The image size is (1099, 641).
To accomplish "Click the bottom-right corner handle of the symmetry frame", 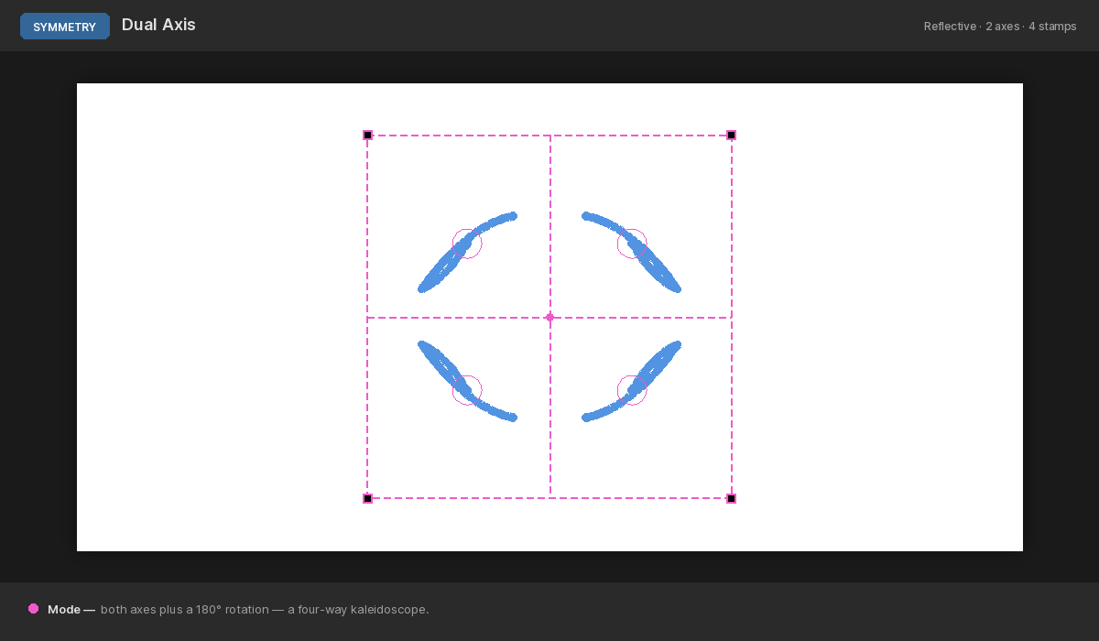I will pyautogui.click(x=731, y=498).
